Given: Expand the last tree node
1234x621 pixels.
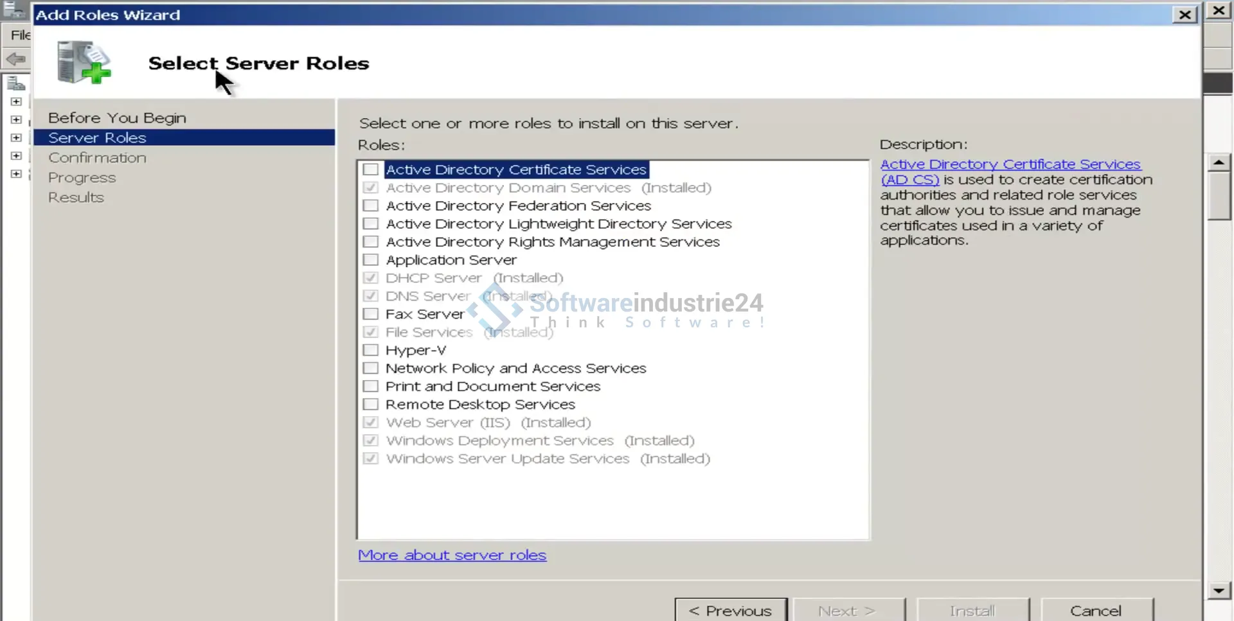Looking at the screenshot, I should click(x=16, y=173).
